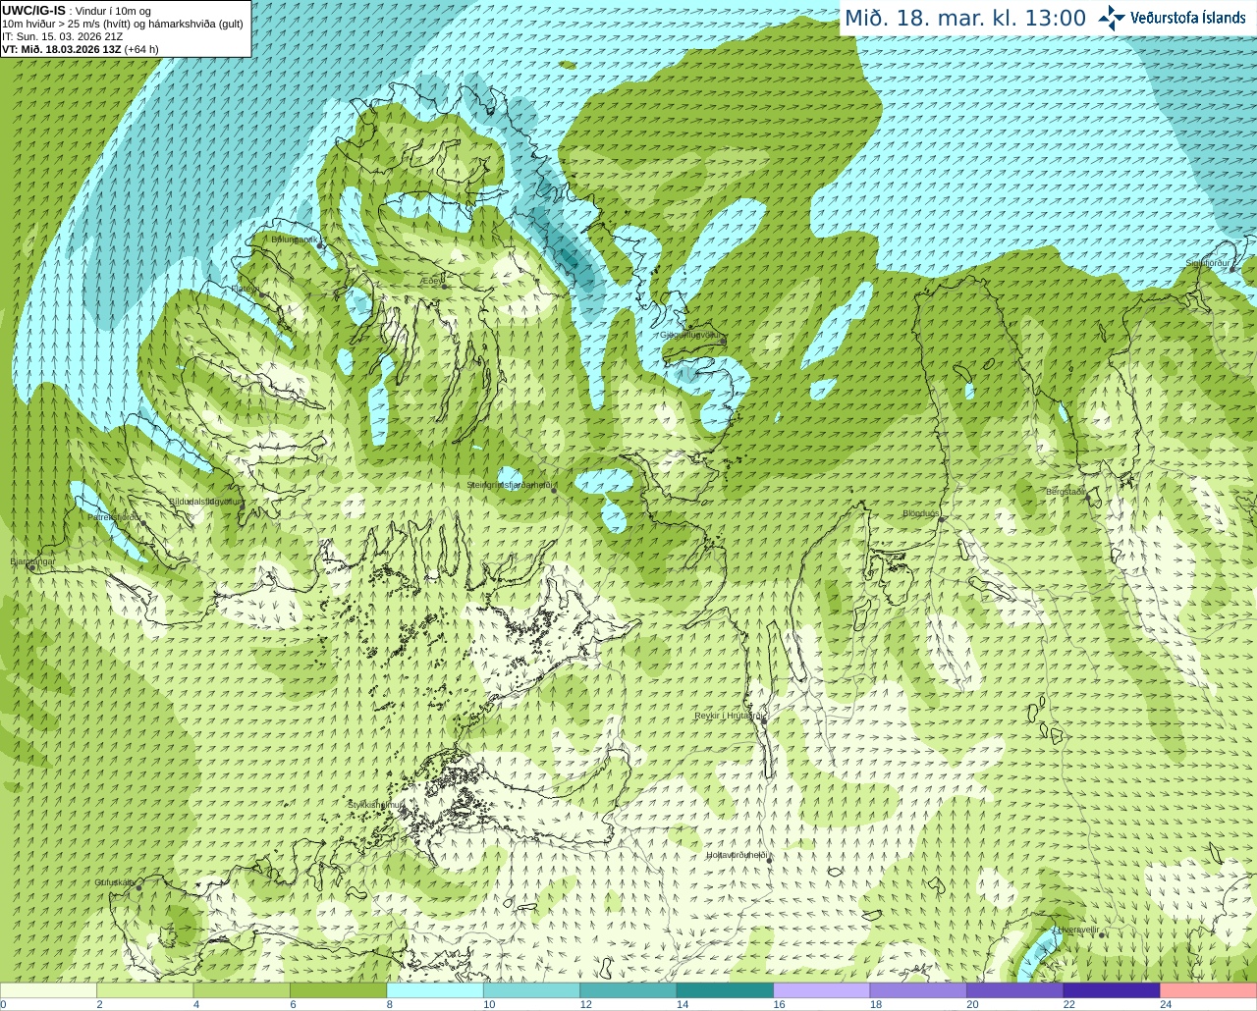Click the 18–20 m/s purple legend swatch
Image resolution: width=1257 pixels, height=1011 pixels.
tap(919, 990)
